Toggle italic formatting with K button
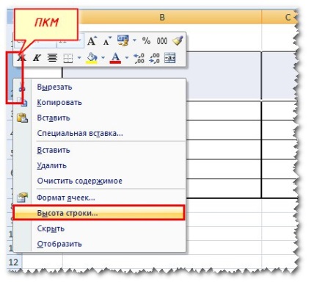Image resolution: width=311 pixels, height=285 pixels. (x=37, y=58)
